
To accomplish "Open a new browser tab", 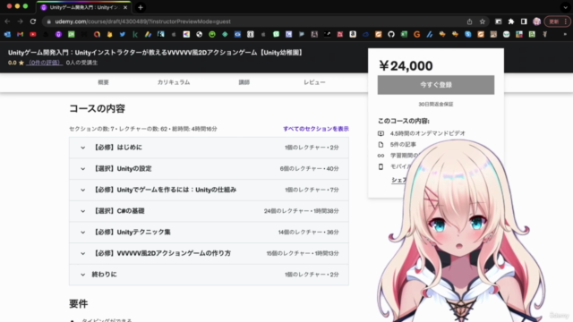I will [x=141, y=7].
